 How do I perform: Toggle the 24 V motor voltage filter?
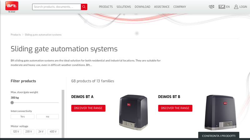pos(41,132)
